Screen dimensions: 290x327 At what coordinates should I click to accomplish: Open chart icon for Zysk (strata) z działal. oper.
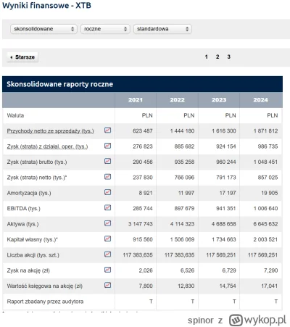pyautogui.click(x=107, y=146)
